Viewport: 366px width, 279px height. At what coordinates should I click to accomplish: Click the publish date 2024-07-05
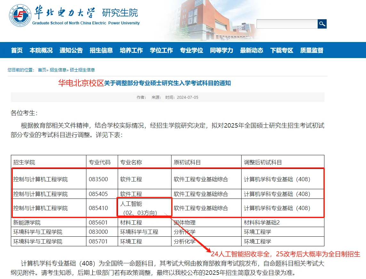click(x=187, y=97)
